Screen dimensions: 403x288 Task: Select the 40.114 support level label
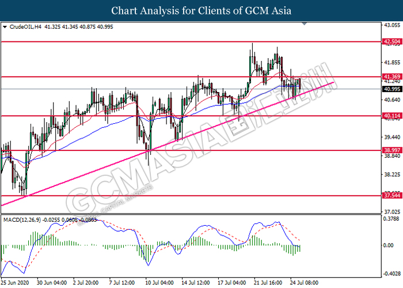click(x=392, y=116)
